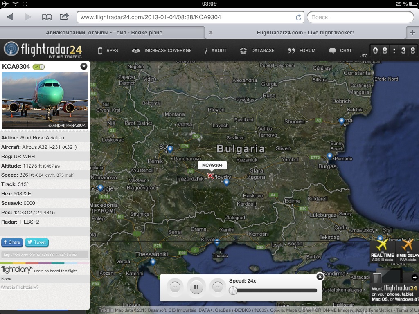The height and width of the screenshot is (314, 419).
Task: Tap the Поиск search field
Action: (x=359, y=17)
